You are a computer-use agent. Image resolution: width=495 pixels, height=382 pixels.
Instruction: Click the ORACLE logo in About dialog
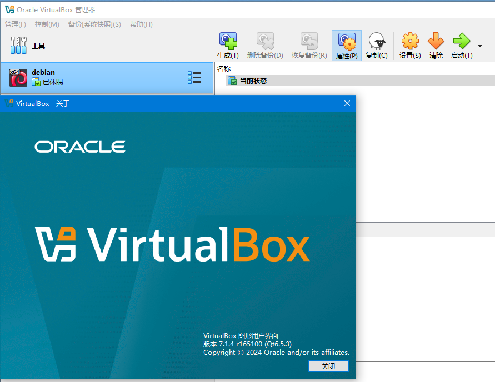click(x=80, y=147)
